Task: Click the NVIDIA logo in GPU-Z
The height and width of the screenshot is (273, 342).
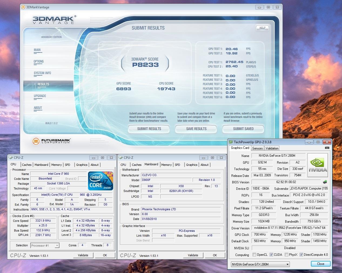Action: [318, 165]
